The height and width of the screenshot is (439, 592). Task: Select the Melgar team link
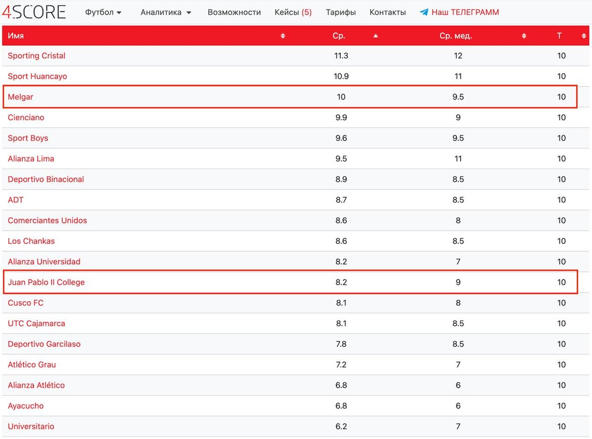click(21, 97)
